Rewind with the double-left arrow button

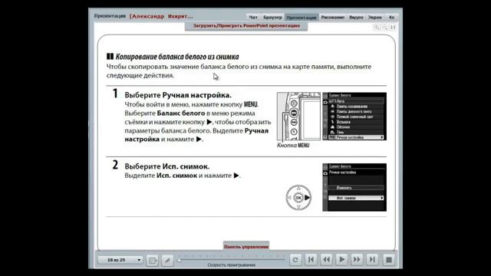coord(326,260)
